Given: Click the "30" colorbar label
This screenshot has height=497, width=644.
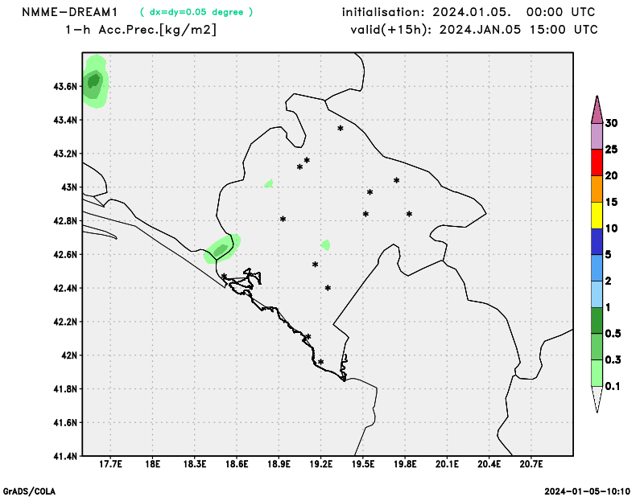Looking at the screenshot, I should click(611, 123).
